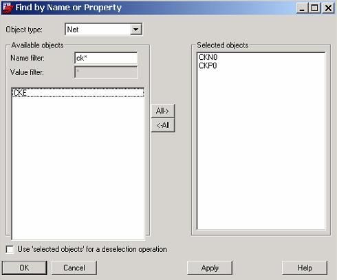This screenshot has width=337, height=280.
Task: Focus the Name filter field
Action: (x=106, y=58)
